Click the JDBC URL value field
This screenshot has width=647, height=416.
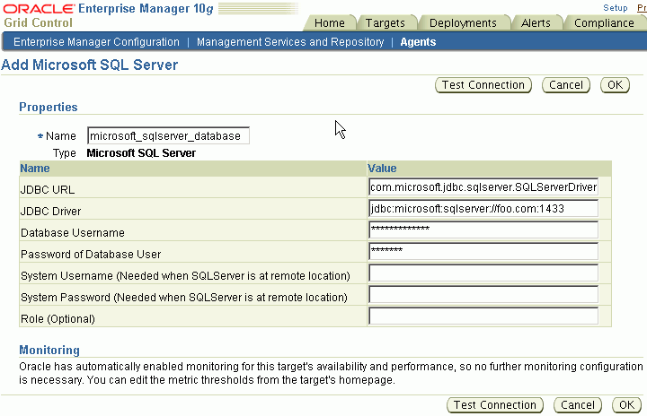pos(483,187)
